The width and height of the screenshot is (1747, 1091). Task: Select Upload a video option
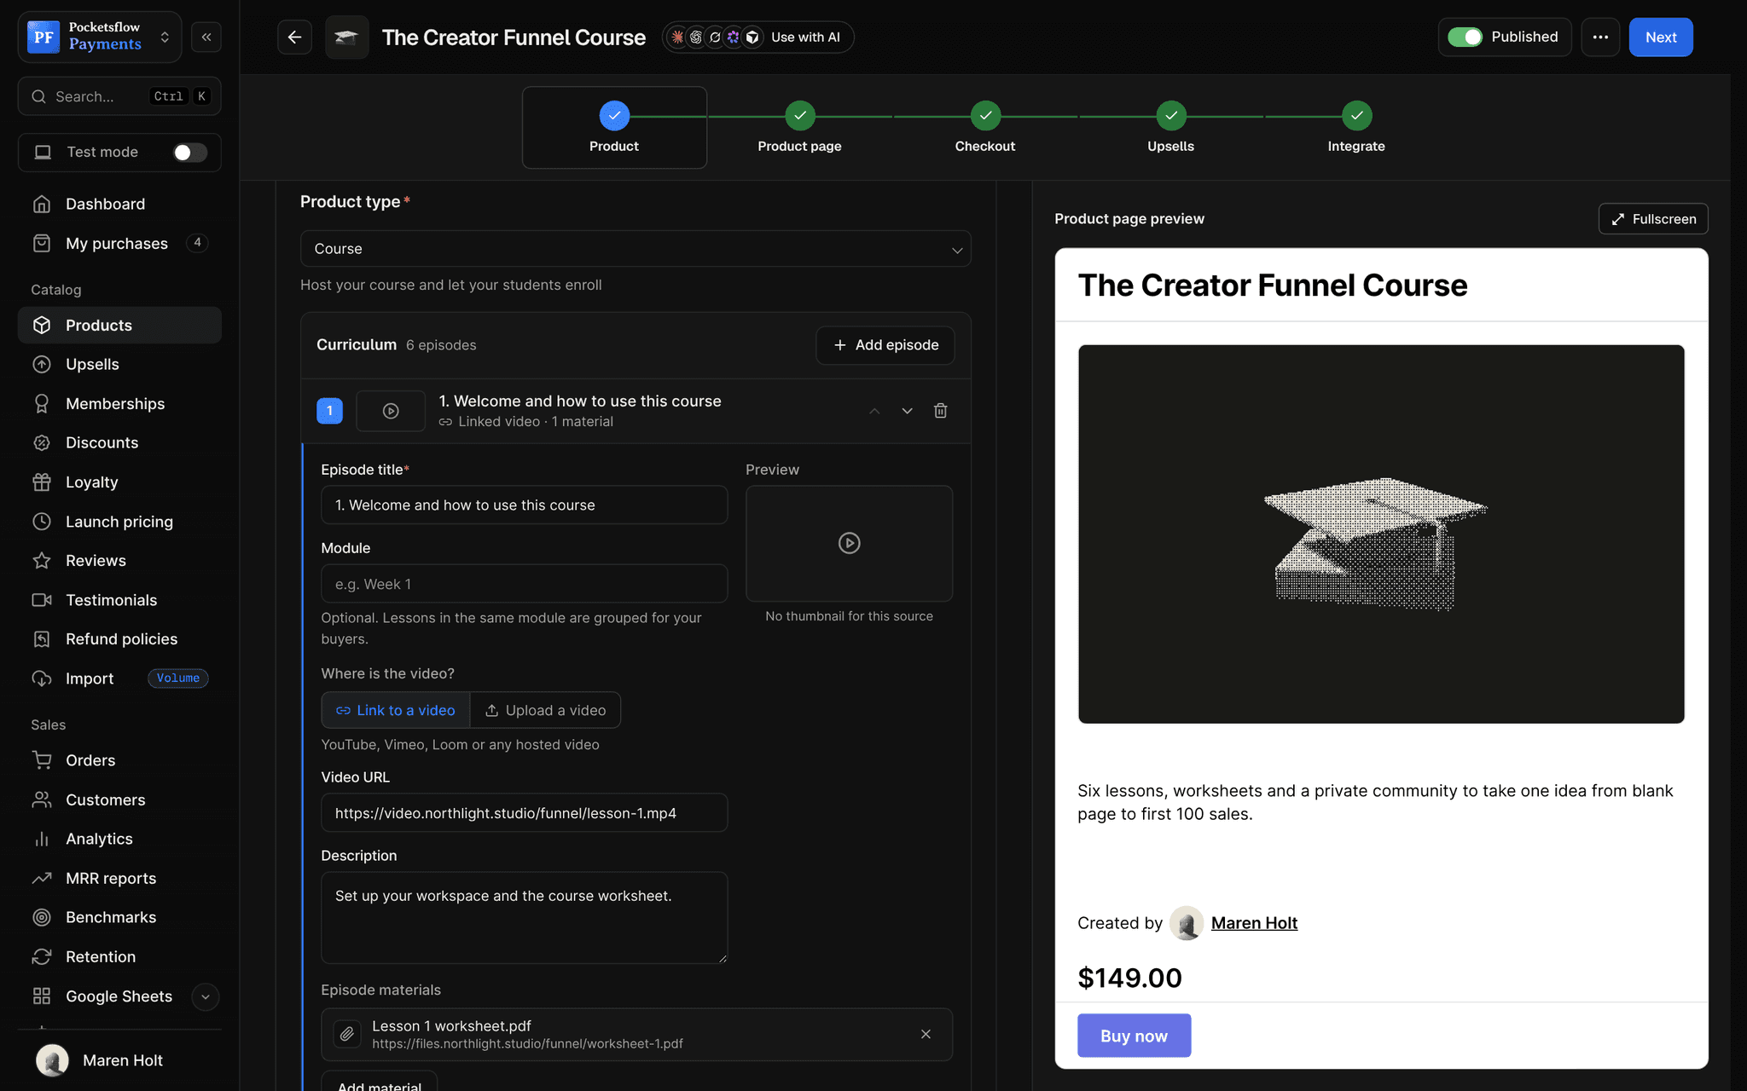point(546,710)
